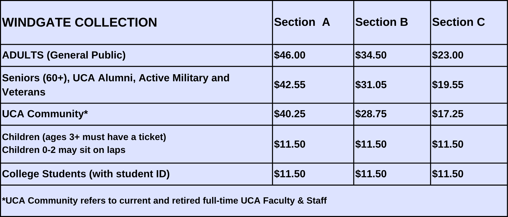Select the Section C column header
This screenshot has height=217, width=508.
tap(458, 22)
